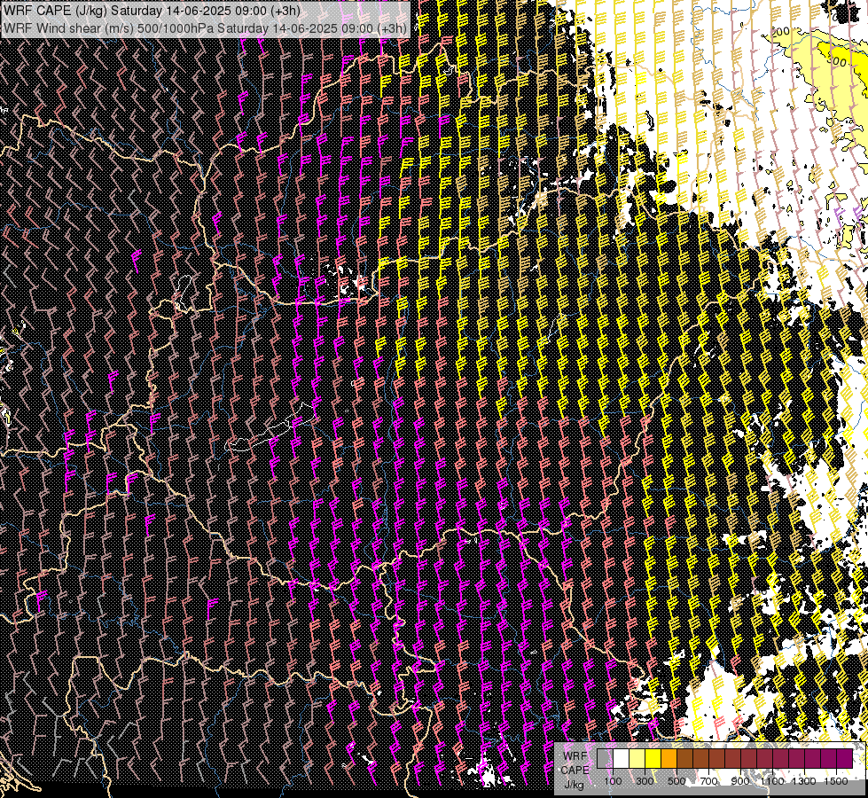Click the WRF CAPE title line

pyautogui.click(x=151, y=11)
